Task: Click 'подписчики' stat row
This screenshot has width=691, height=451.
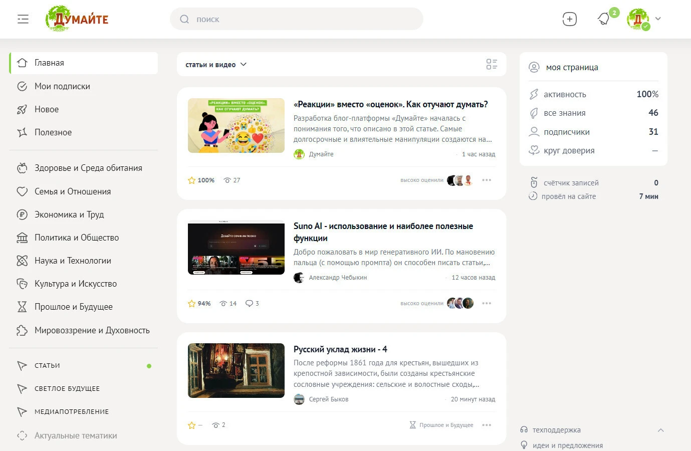Action: 593,132
